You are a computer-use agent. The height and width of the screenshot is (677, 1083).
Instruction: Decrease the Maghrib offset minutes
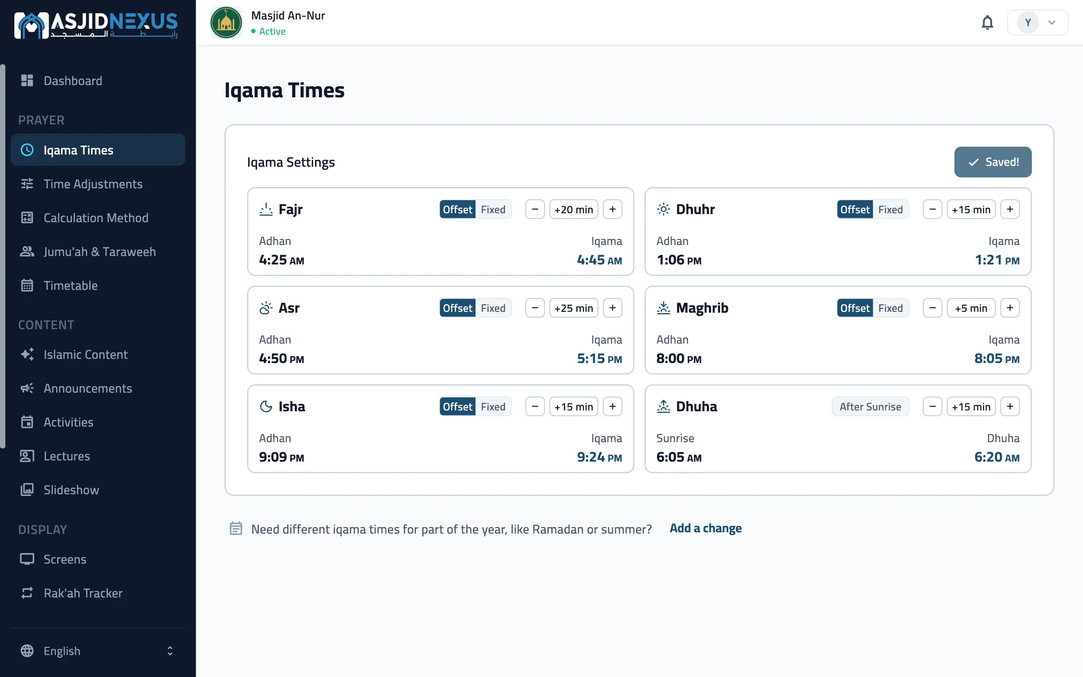pyautogui.click(x=933, y=308)
